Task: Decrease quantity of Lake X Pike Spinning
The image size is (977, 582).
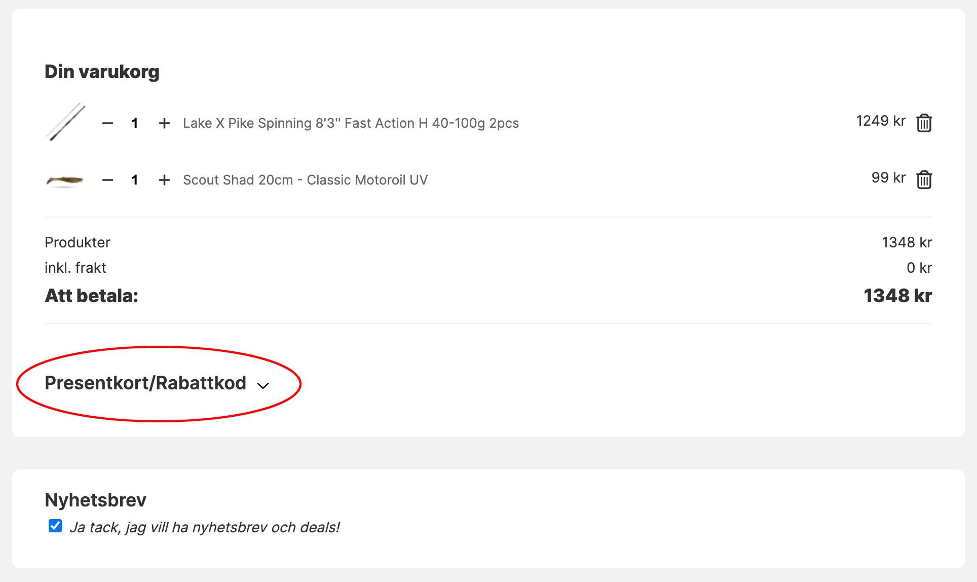Action: [107, 123]
